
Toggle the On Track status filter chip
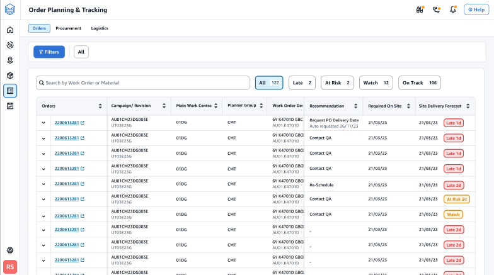pos(419,82)
